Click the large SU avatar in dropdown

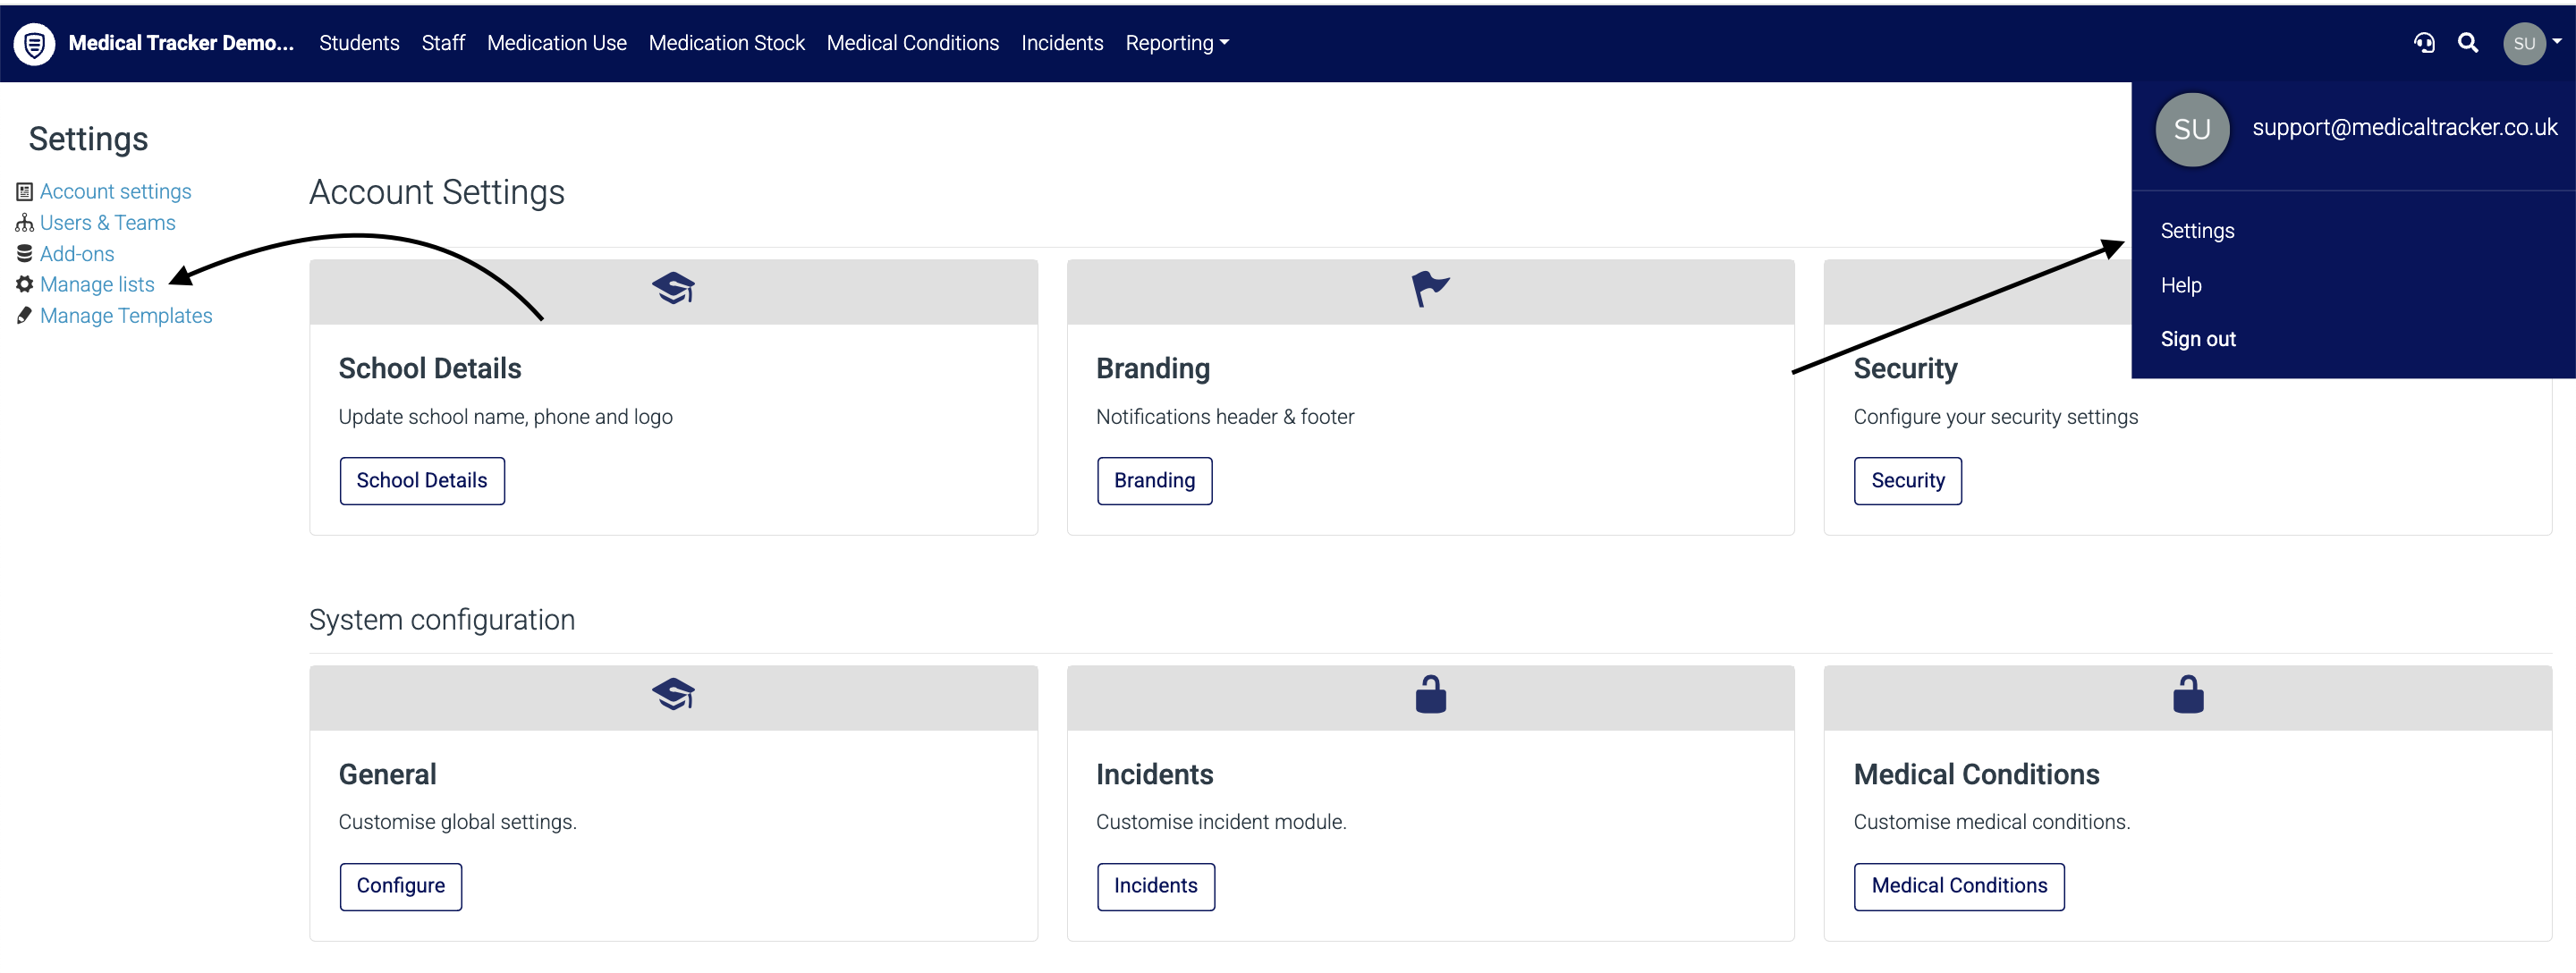(x=2192, y=129)
